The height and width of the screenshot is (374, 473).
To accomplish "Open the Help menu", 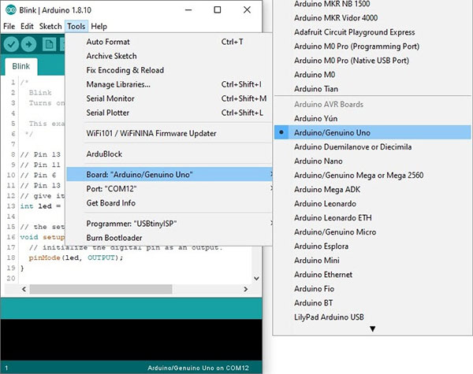I will 99,26.
